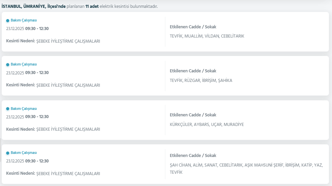This screenshot has width=332, height=186.
Task: Select Bakım Çalışması label in the ŞAH CİHAN card
Action: click(x=24, y=153)
